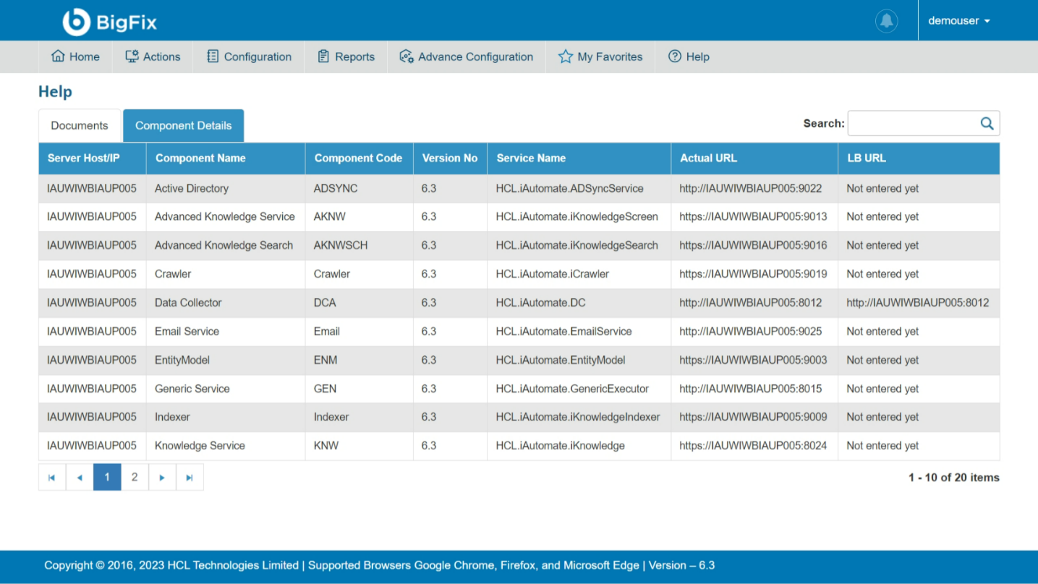
Task: Expand the demouser account dropdown
Action: click(958, 21)
